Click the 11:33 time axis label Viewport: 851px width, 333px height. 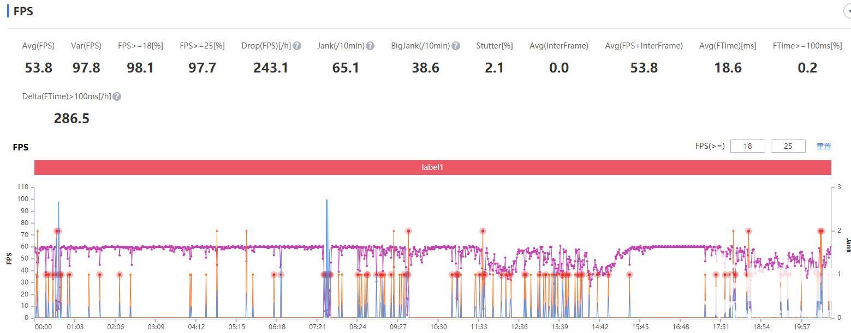[479, 327]
